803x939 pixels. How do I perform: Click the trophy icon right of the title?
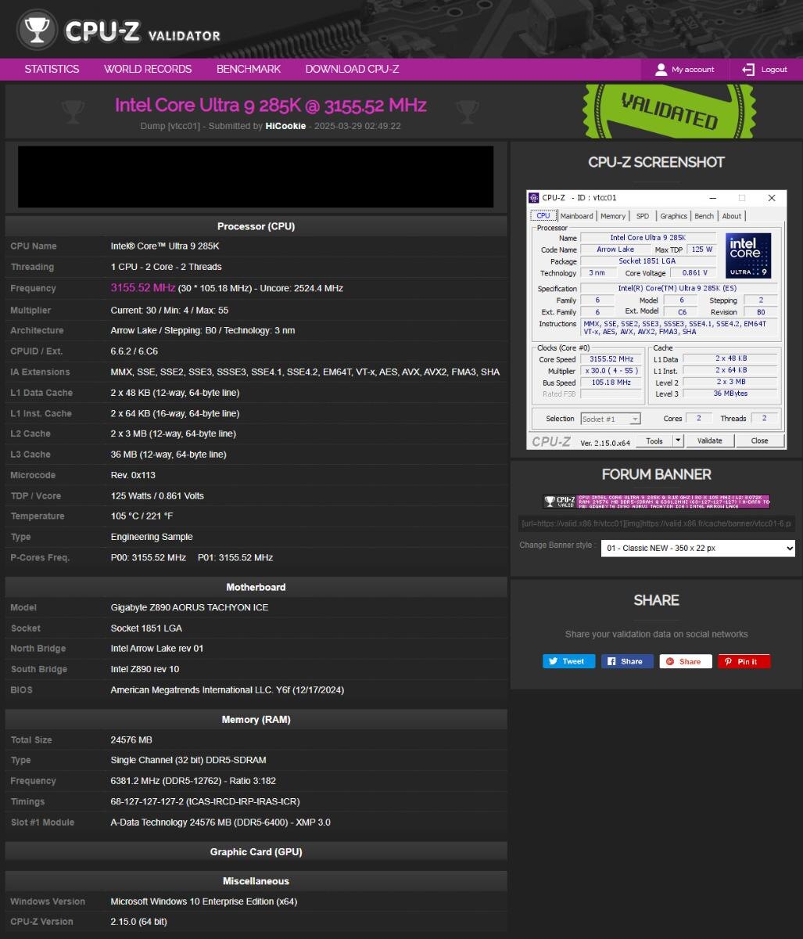tap(468, 112)
